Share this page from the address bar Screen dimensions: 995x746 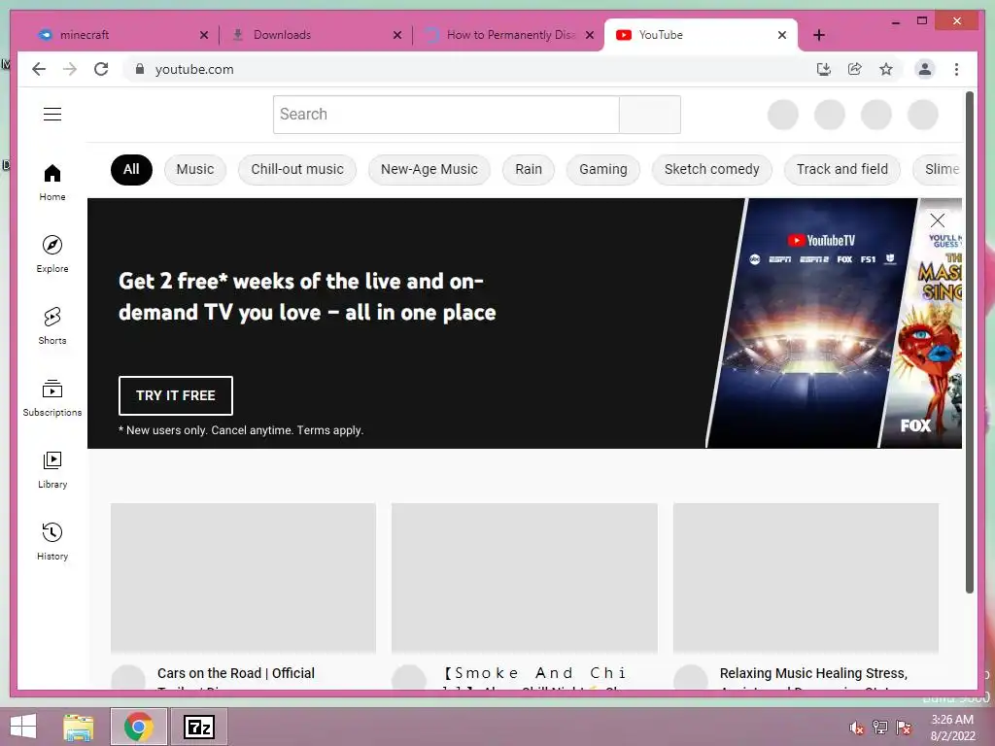855,69
